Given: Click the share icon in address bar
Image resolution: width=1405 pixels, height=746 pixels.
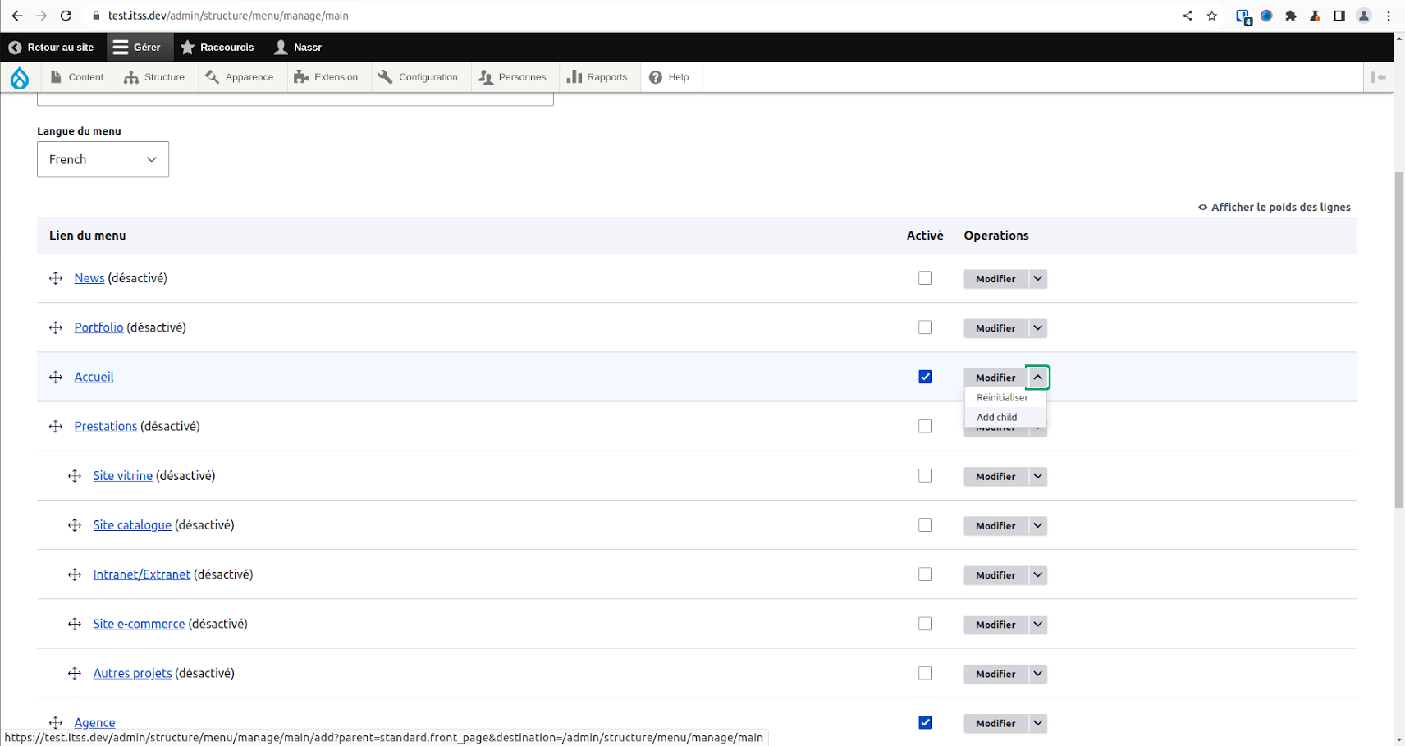Looking at the screenshot, I should tap(1188, 16).
